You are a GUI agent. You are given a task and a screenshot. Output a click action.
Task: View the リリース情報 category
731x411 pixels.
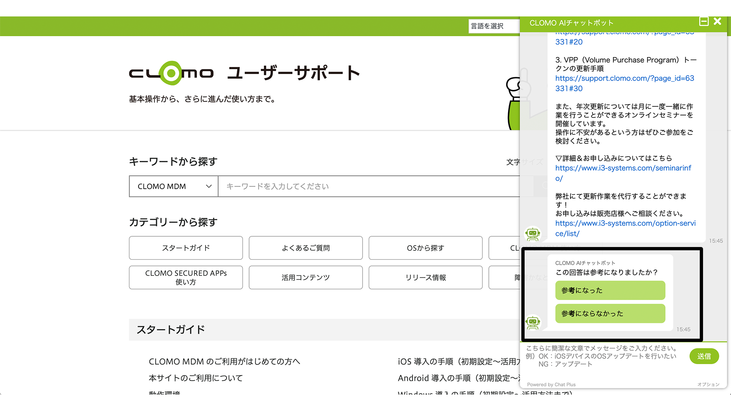coord(426,277)
